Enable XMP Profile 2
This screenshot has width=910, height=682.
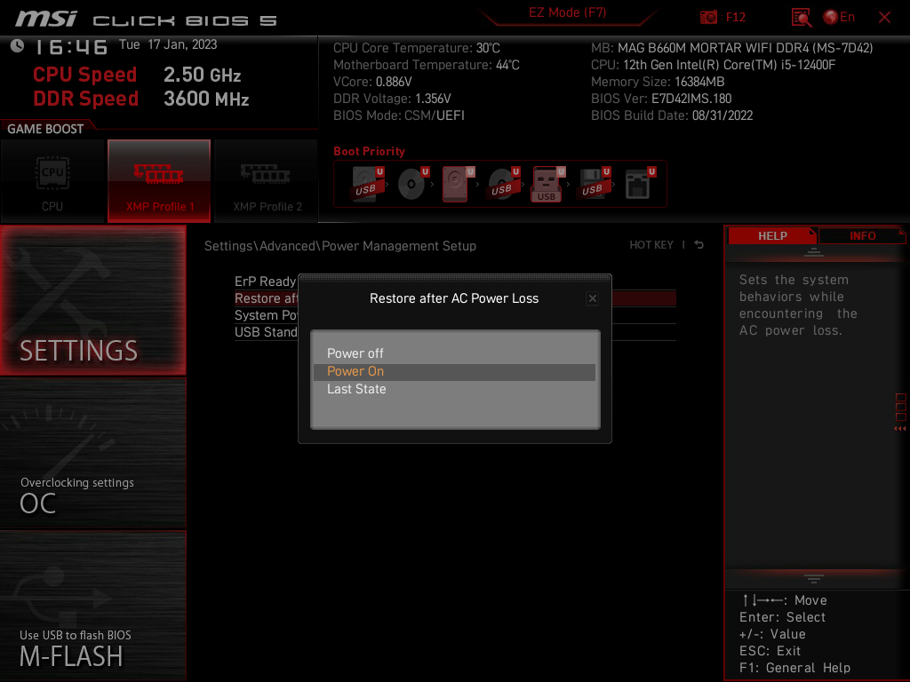[267, 181]
